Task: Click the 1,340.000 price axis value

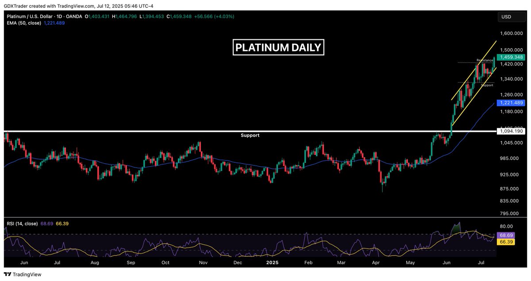Action: [512, 79]
